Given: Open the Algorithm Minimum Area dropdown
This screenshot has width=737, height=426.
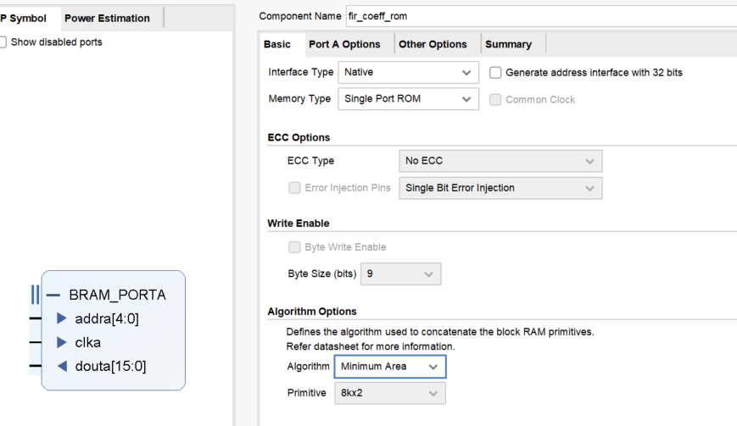Looking at the screenshot, I should point(390,367).
